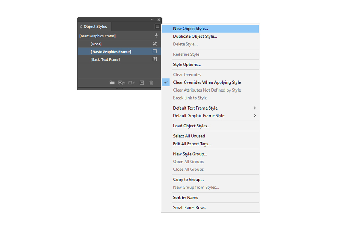Click the graphics frame icon beside [Basic Graphics Frame]
Viewport: 338px width, 229px height.
[x=155, y=52]
